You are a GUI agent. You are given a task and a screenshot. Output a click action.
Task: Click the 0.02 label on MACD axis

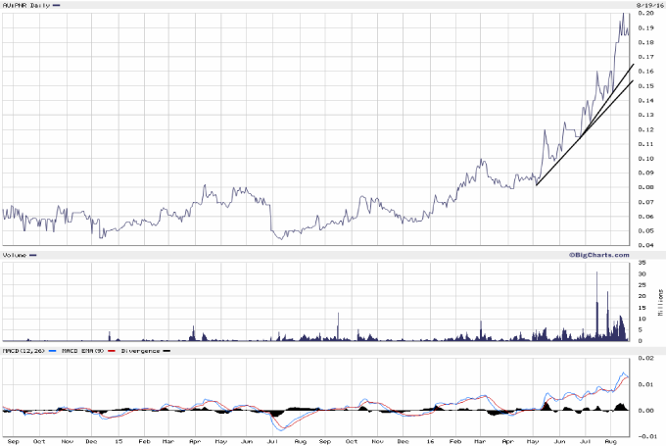(x=643, y=359)
